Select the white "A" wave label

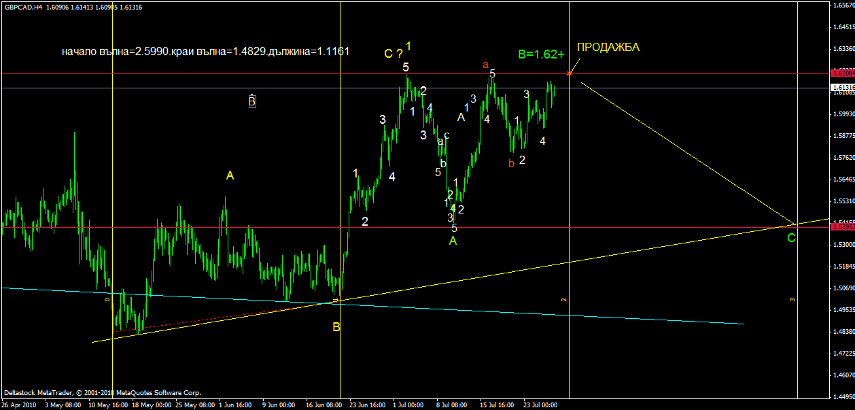(461, 117)
